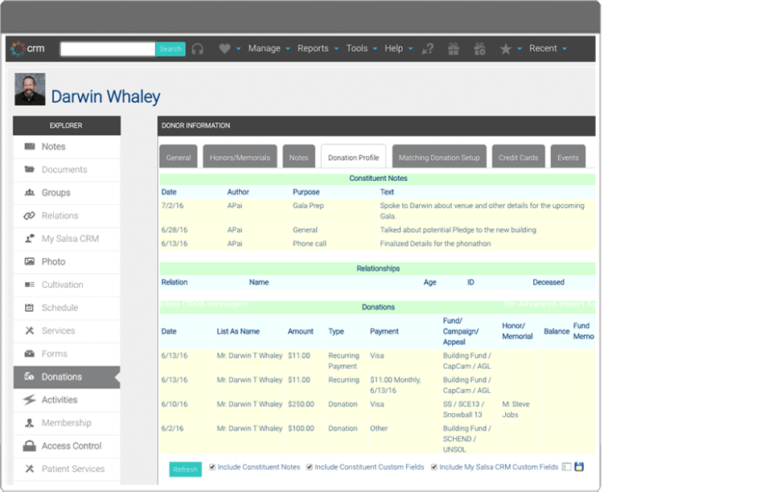Open the Reports dropdown menu

[x=318, y=48]
